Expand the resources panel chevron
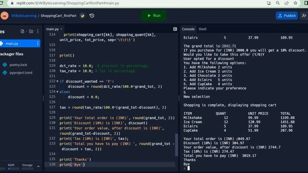Screen dimensions: 308x173 (38, 166)
